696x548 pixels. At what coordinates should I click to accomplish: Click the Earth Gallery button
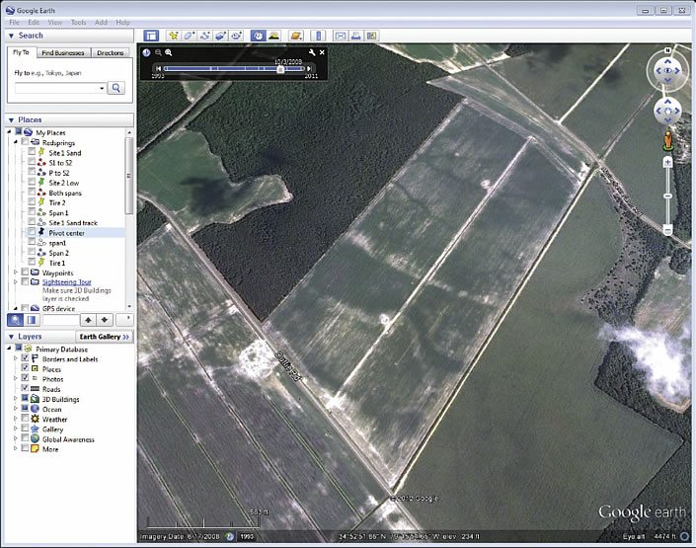click(x=104, y=337)
